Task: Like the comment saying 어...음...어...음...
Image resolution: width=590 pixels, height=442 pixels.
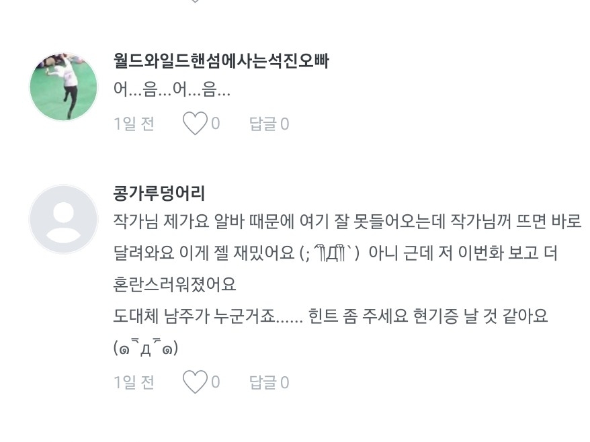Action: (195, 124)
